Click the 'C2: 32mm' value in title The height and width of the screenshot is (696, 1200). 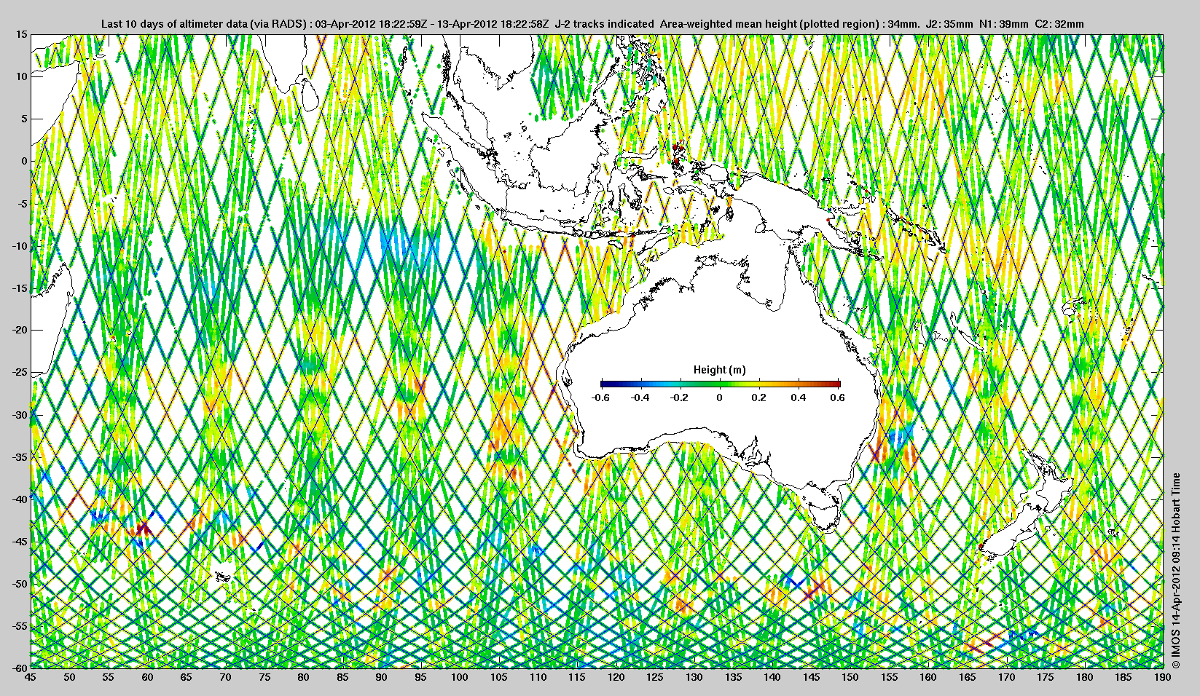[x=1059, y=24]
